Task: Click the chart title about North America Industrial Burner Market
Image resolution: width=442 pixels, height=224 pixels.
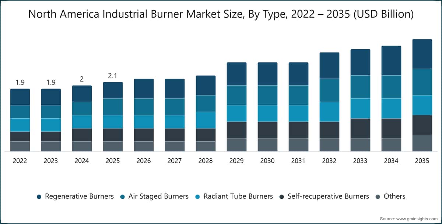Action: (x=221, y=14)
